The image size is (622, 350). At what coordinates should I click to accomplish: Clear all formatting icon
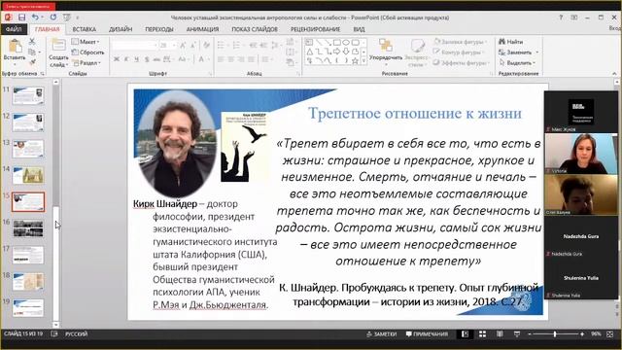(x=206, y=46)
